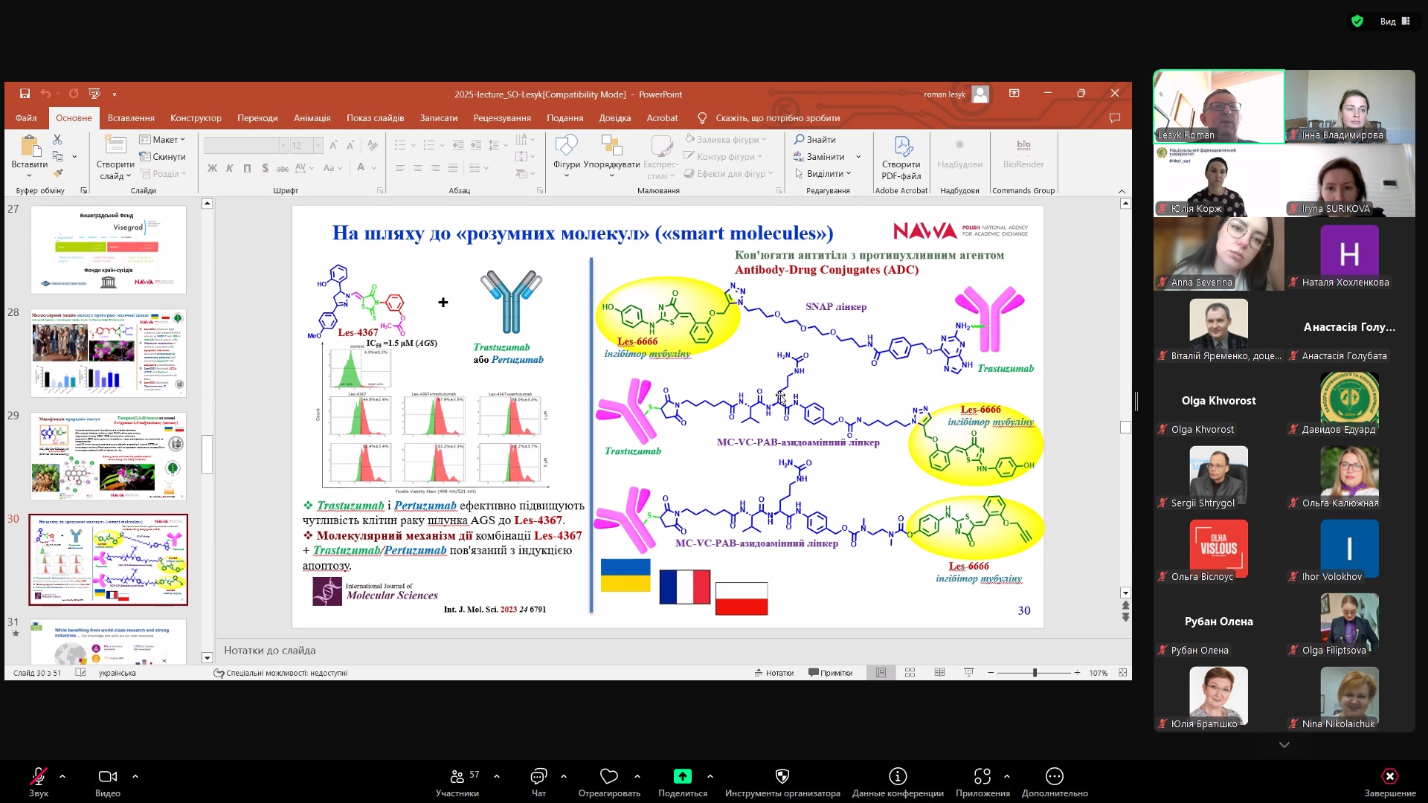1428x803 pixels.
Task: Open the Zoom Chat panel icon
Action: (538, 776)
